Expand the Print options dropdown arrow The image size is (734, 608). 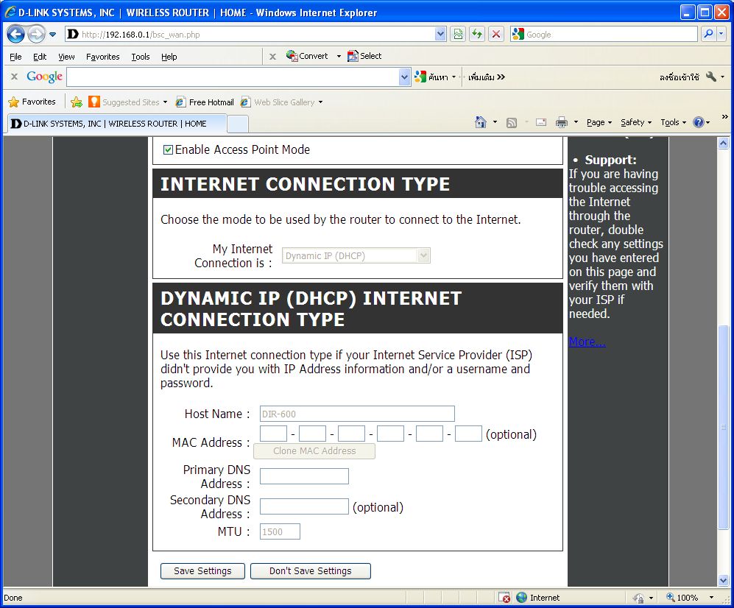coord(576,123)
